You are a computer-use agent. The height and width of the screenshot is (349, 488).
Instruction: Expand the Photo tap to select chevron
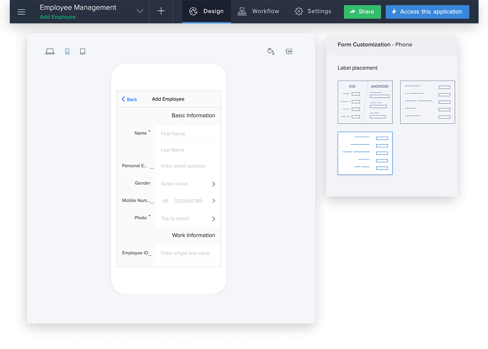[x=214, y=219]
